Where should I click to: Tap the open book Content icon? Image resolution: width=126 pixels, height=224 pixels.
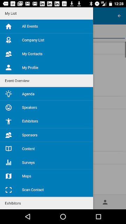click(8, 149)
